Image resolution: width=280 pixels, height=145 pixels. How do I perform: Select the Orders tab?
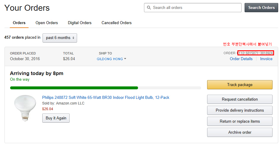[x=19, y=23]
